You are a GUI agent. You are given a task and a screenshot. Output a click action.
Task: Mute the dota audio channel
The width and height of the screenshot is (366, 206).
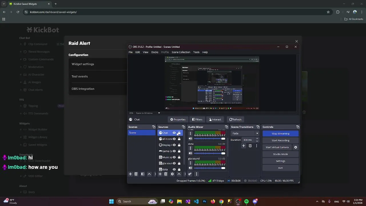(x=190, y=153)
